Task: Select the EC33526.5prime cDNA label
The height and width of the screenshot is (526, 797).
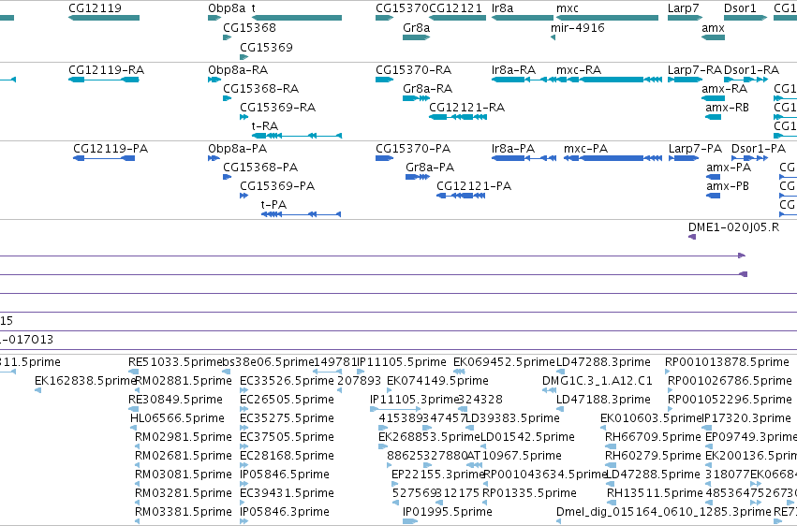Action: tap(287, 380)
